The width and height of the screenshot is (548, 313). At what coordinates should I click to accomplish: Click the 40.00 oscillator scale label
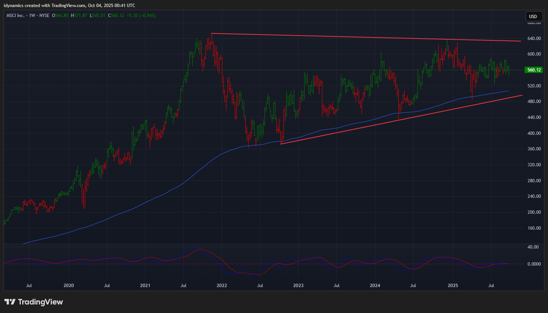(533, 247)
